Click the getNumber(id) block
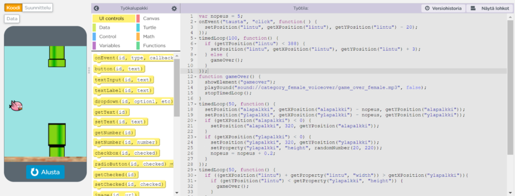The image size is (515, 196). pos(114,133)
